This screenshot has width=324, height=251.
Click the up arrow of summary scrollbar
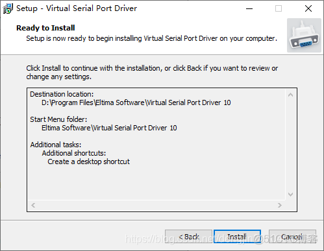click(x=291, y=95)
